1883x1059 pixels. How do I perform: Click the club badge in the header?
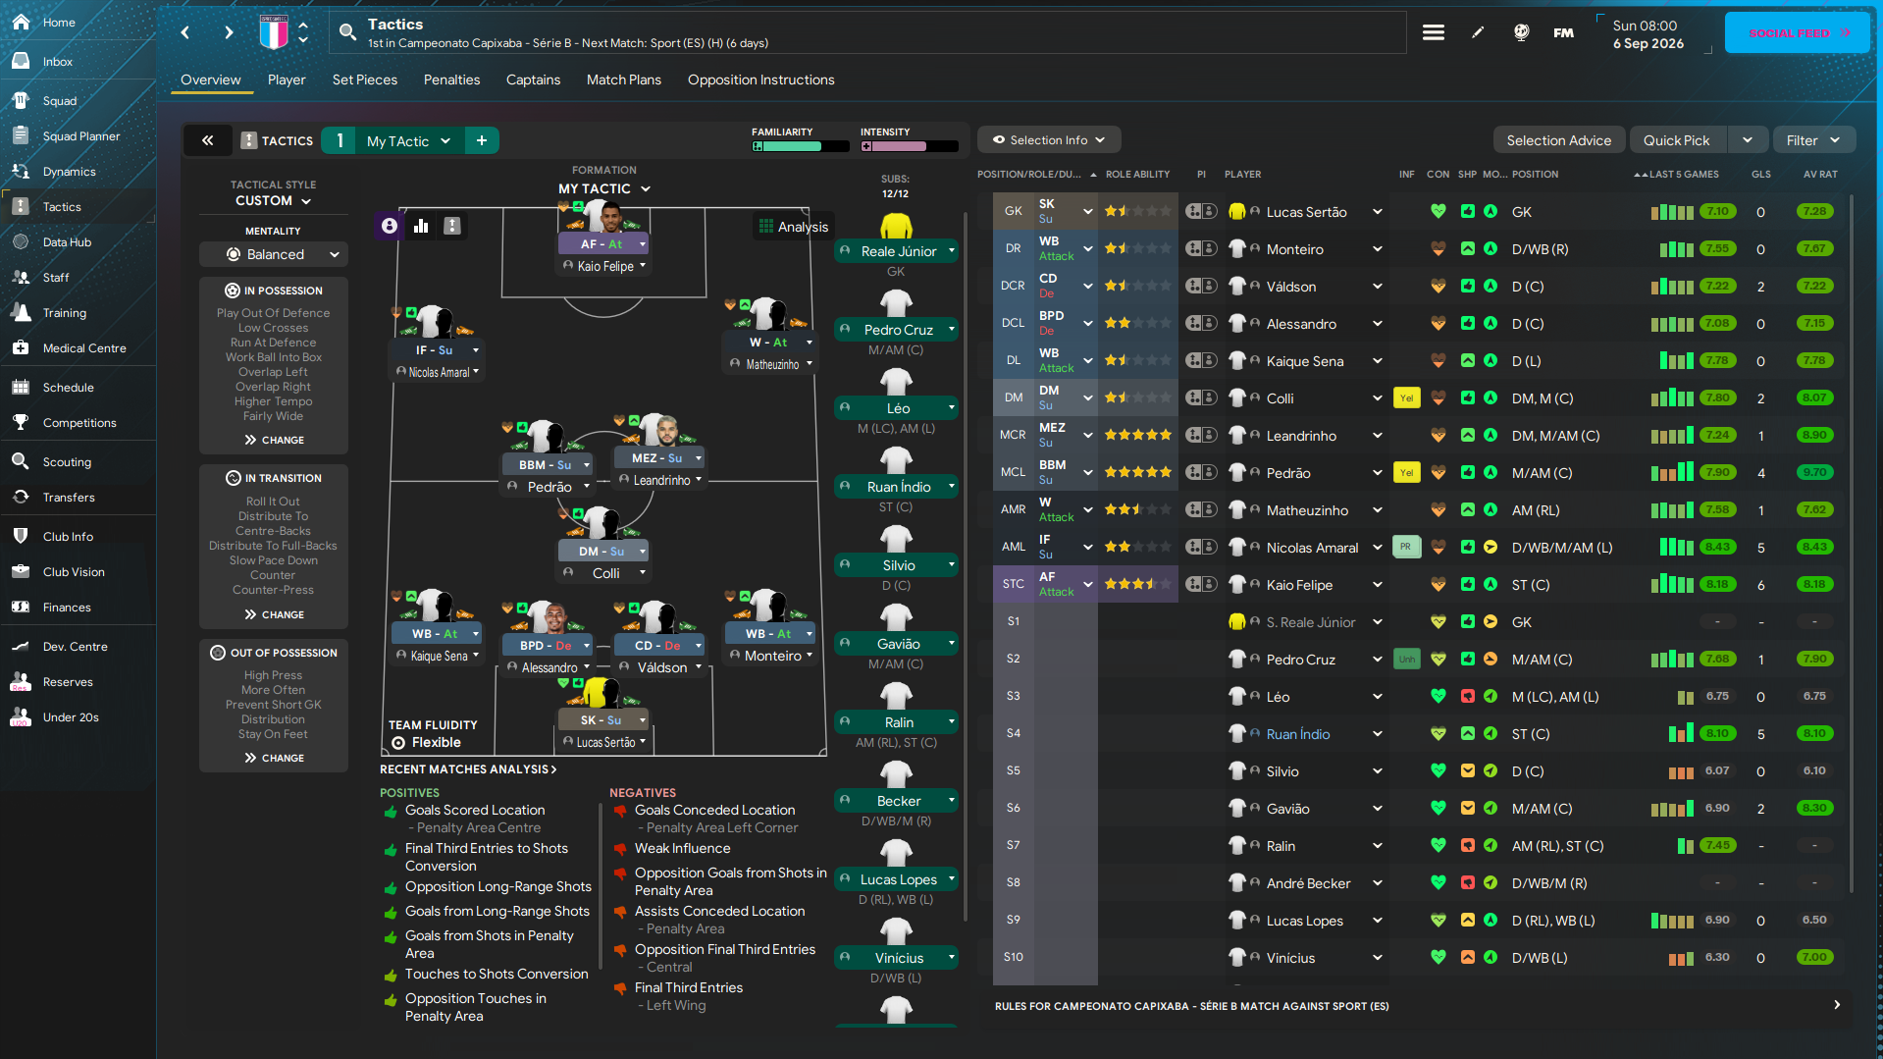coord(274,32)
